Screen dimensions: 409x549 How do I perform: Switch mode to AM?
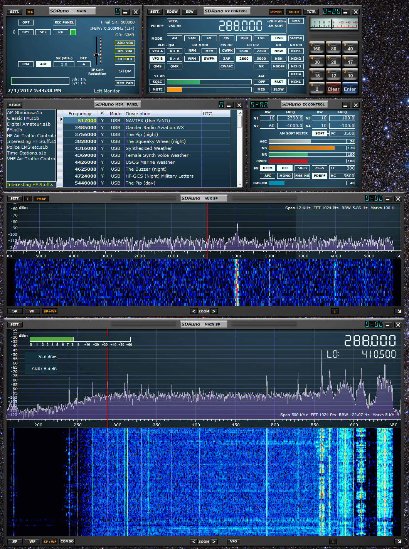(x=175, y=38)
